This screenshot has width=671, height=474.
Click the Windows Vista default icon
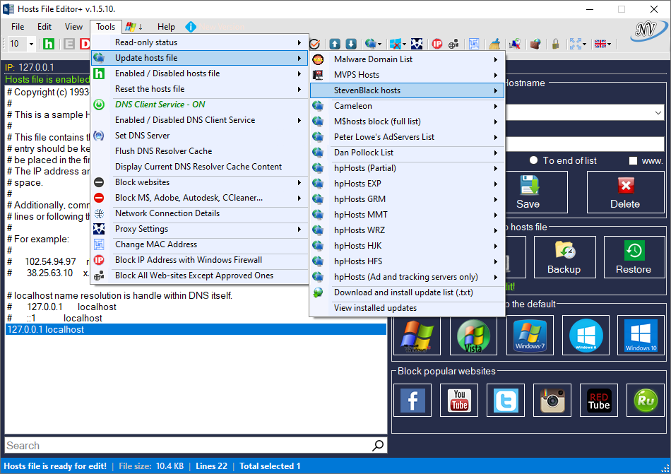click(x=473, y=335)
